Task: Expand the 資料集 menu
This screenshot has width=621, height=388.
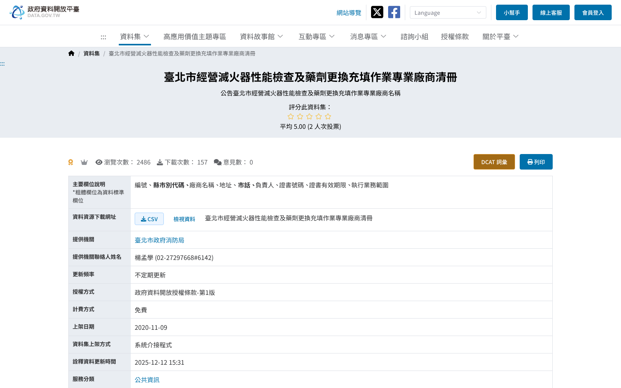Action: click(x=135, y=36)
